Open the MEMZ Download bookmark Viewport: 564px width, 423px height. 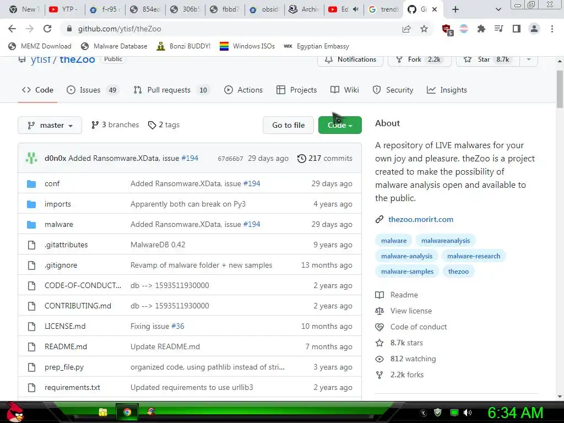tap(40, 46)
